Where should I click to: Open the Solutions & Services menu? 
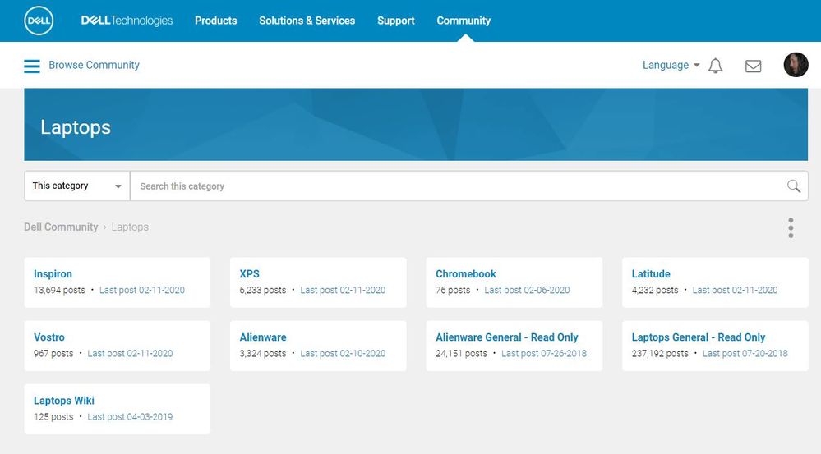coord(307,21)
